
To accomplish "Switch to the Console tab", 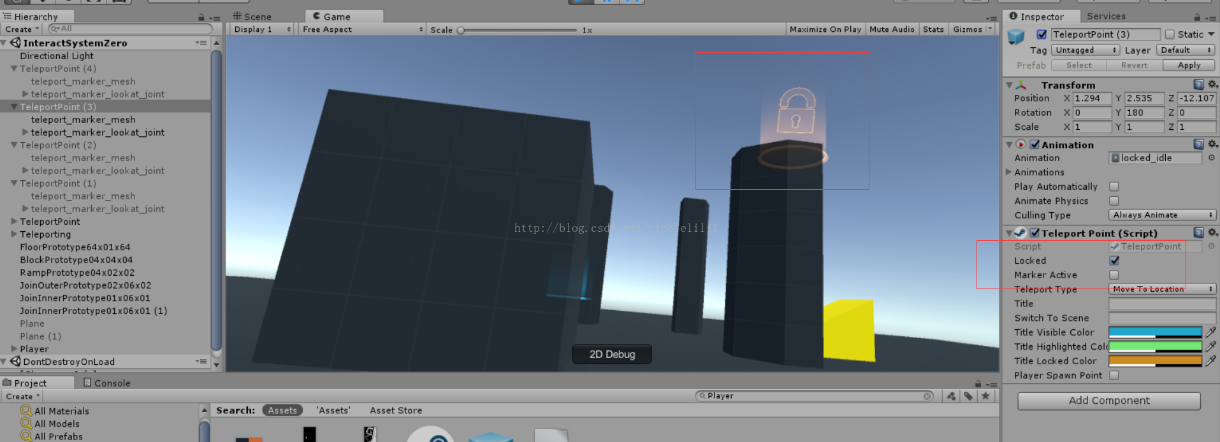I will pos(106,383).
